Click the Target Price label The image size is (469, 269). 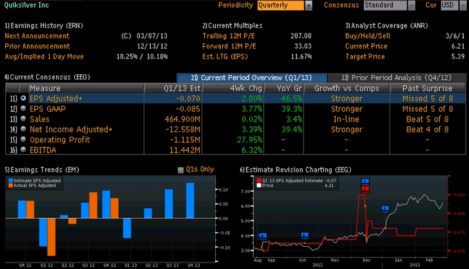coord(365,57)
